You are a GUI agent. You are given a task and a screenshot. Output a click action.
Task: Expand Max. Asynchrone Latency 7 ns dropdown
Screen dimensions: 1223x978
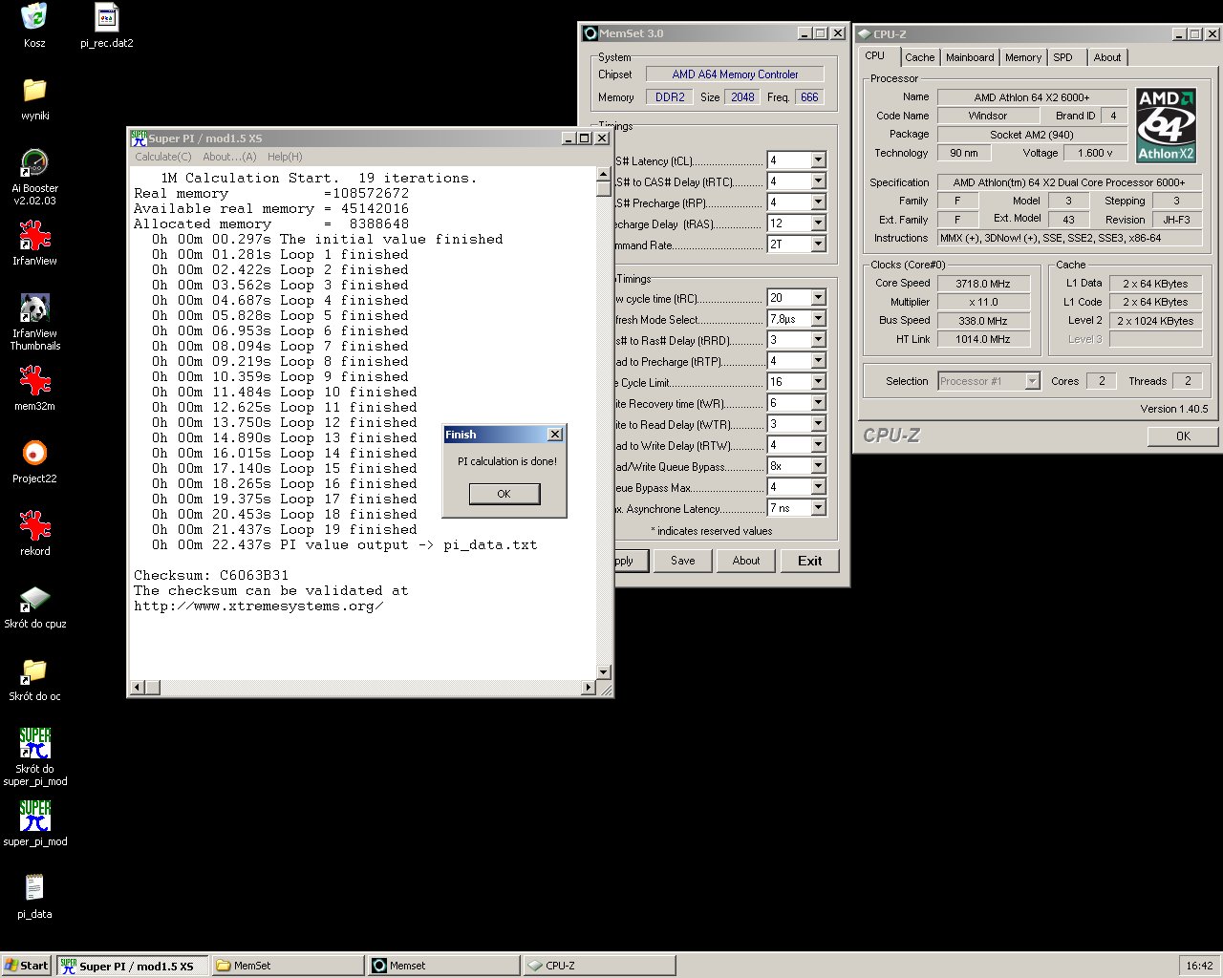pyautogui.click(x=819, y=508)
